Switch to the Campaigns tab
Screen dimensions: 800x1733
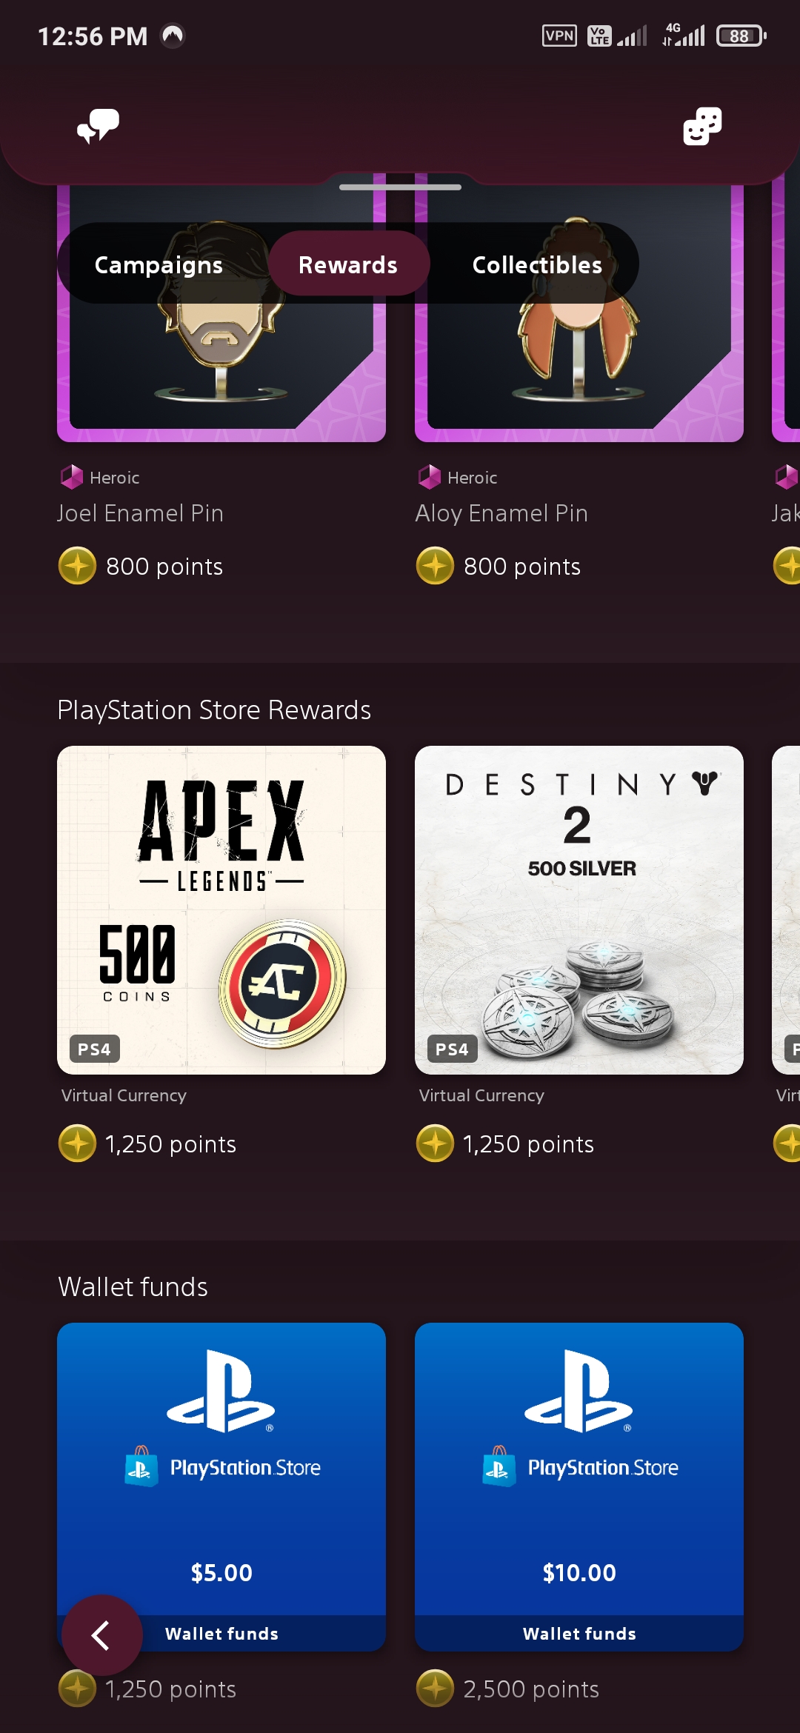point(159,264)
